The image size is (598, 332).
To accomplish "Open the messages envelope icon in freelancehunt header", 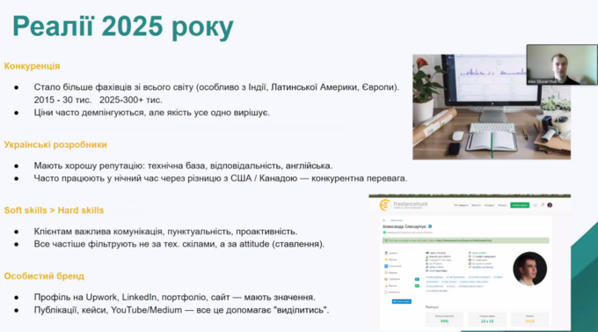I will pyautogui.click(x=535, y=205).
